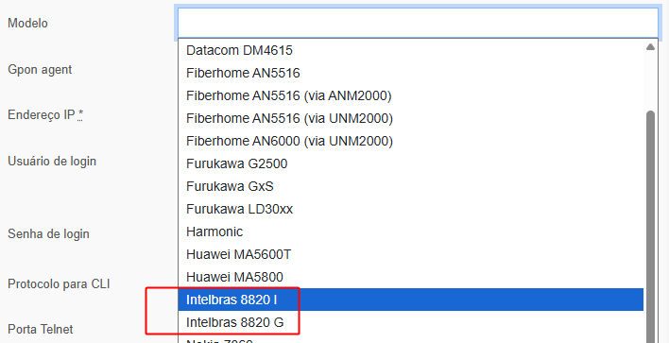Choose Harmonic from the dropdown list
Image resolution: width=669 pixels, height=343 pixels.
point(410,232)
